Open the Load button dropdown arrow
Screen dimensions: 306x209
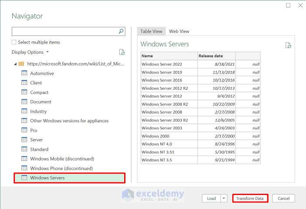224,198
